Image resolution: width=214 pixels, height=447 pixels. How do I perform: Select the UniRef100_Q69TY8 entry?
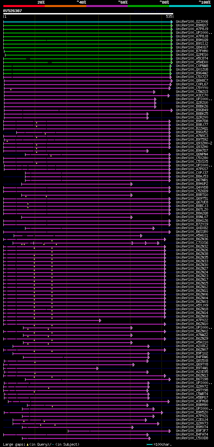(x=192, y=364)
